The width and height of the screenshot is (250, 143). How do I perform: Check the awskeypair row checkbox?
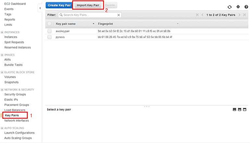(49, 31)
